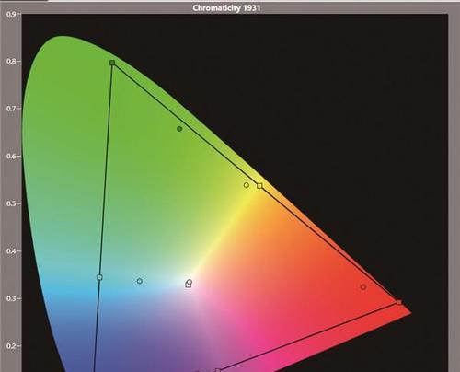460x372 pixels.
Task: Click the Chromaticity 1931 chart title
Action: (226, 8)
